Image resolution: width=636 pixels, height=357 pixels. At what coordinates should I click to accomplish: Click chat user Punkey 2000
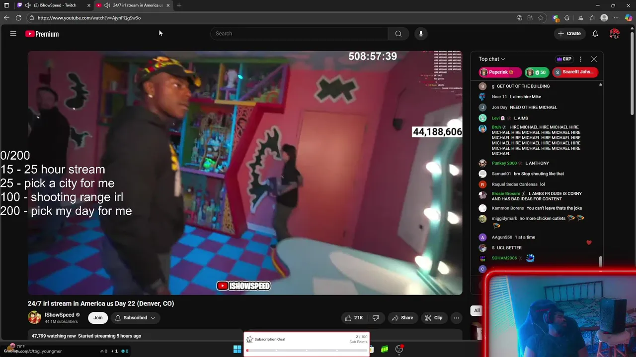tap(504, 163)
